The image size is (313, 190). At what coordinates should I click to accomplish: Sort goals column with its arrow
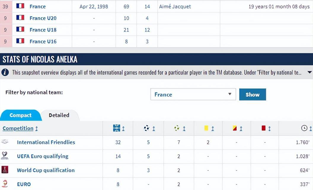pos(154,129)
